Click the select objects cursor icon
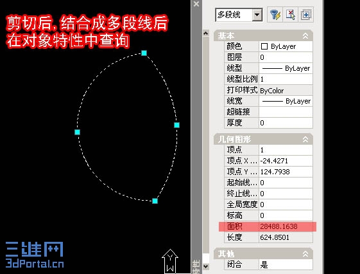 click(290, 15)
